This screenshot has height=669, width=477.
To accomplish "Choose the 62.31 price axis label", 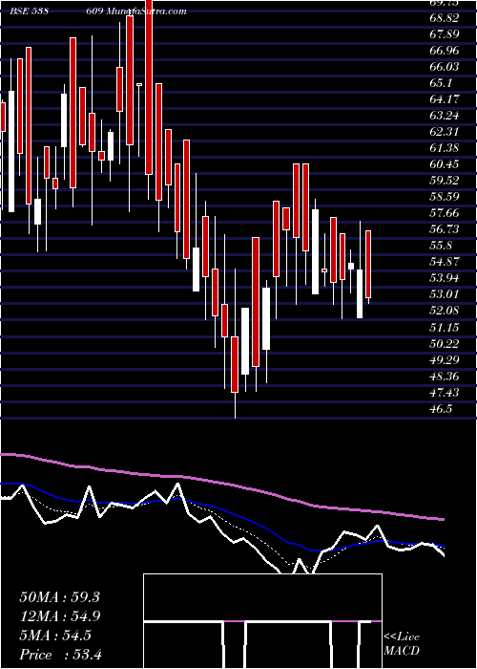I will click(x=445, y=132).
